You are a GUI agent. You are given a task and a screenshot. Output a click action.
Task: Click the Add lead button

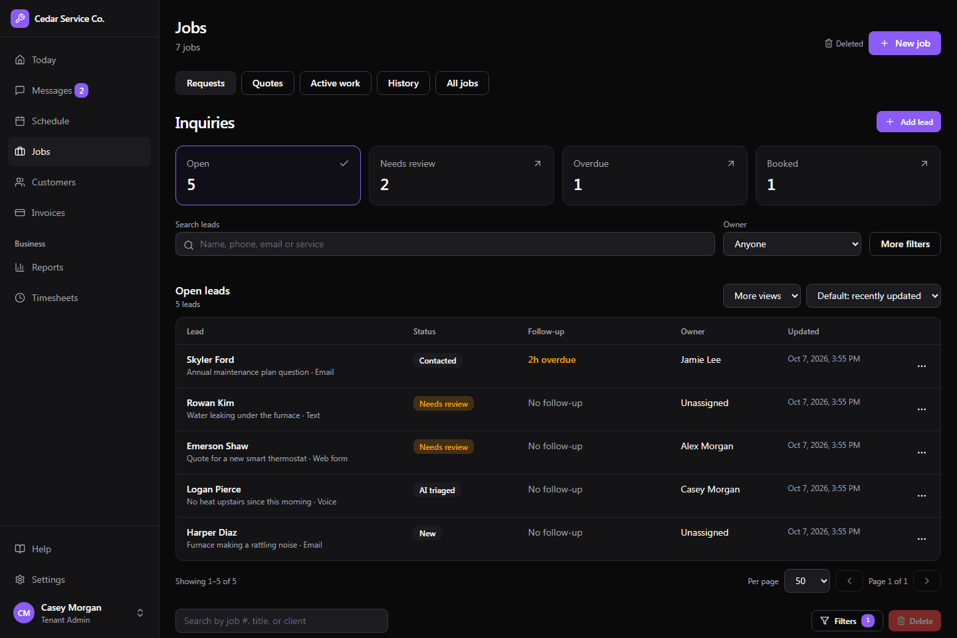click(908, 122)
